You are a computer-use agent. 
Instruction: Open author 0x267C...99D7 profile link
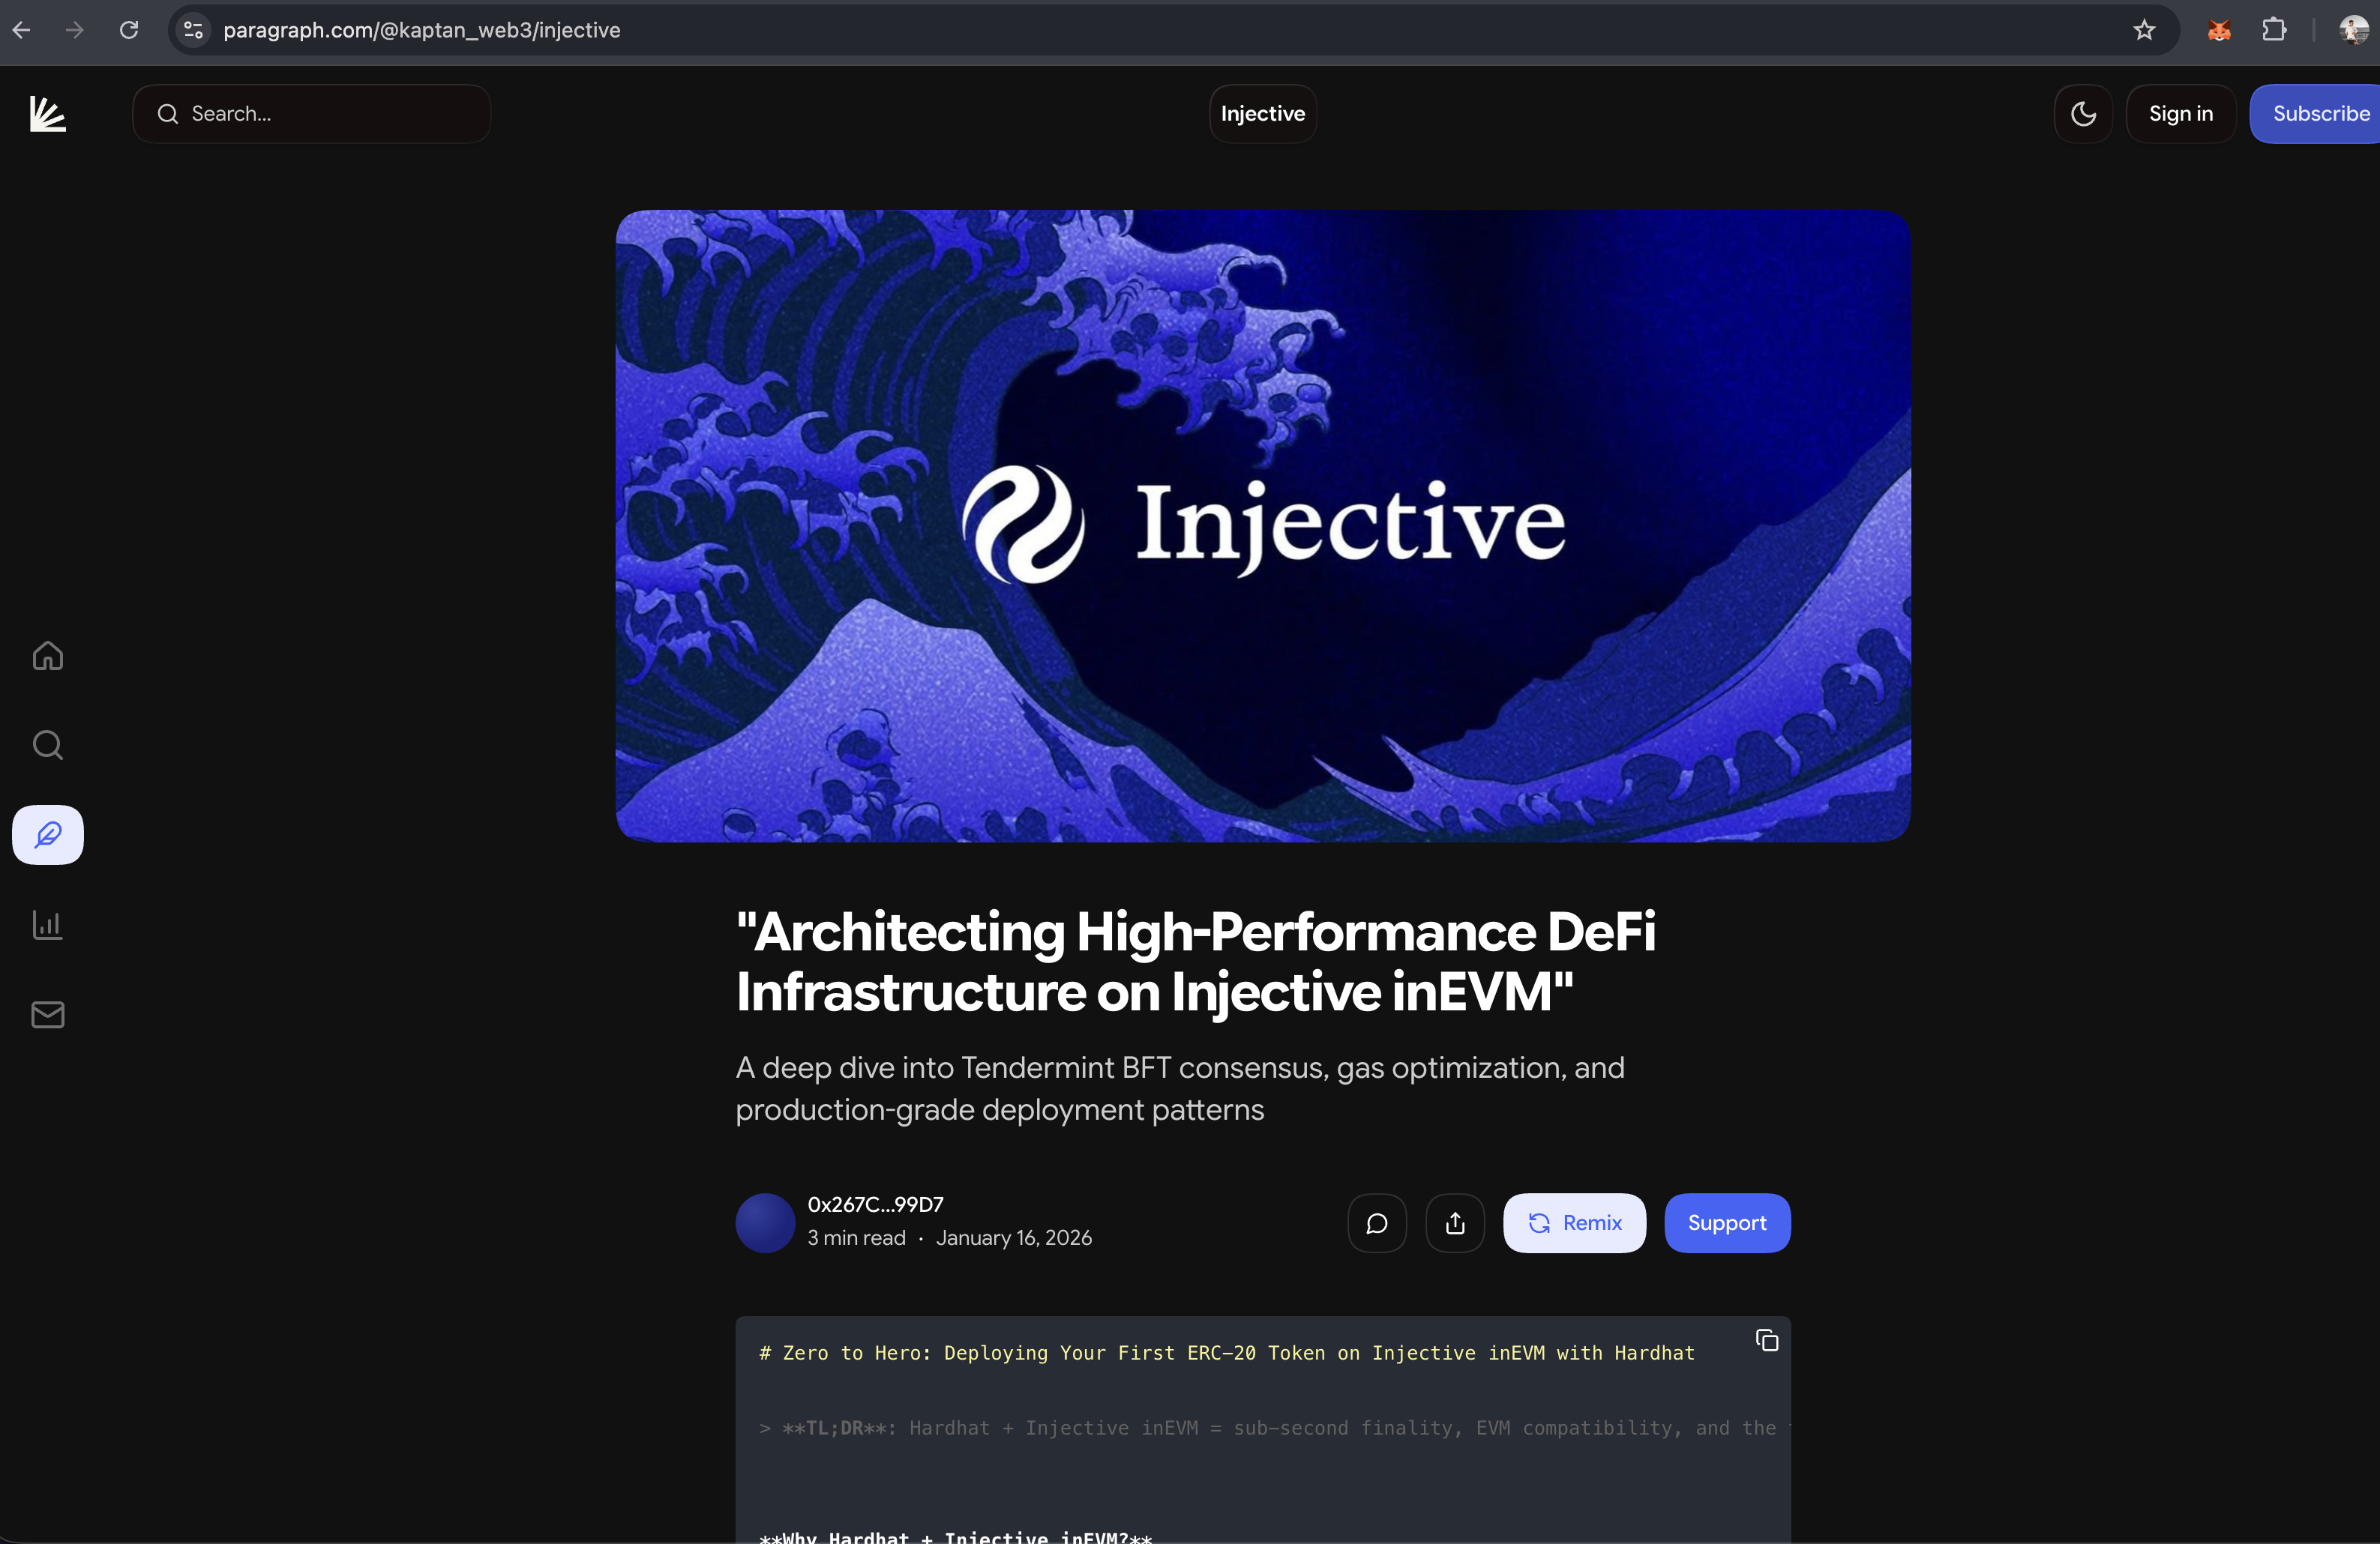coord(875,1204)
